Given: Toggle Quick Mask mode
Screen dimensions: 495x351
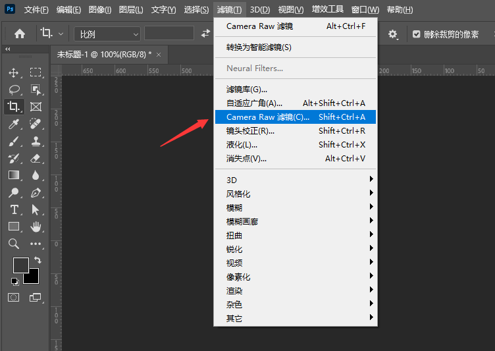Looking at the screenshot, I should click(x=14, y=297).
